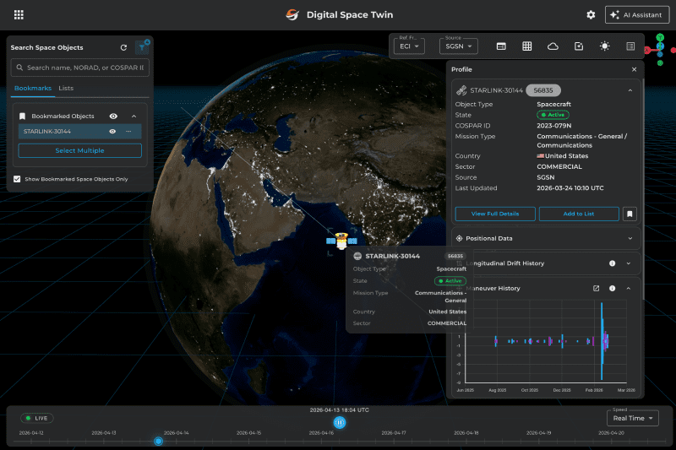Toggle the cloud layer icon
676x450 pixels.
click(x=553, y=46)
